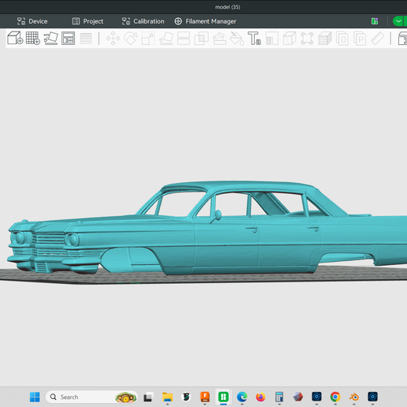The height and width of the screenshot is (407, 407).
Task: Open Blender from the taskbar
Action: [354, 397]
